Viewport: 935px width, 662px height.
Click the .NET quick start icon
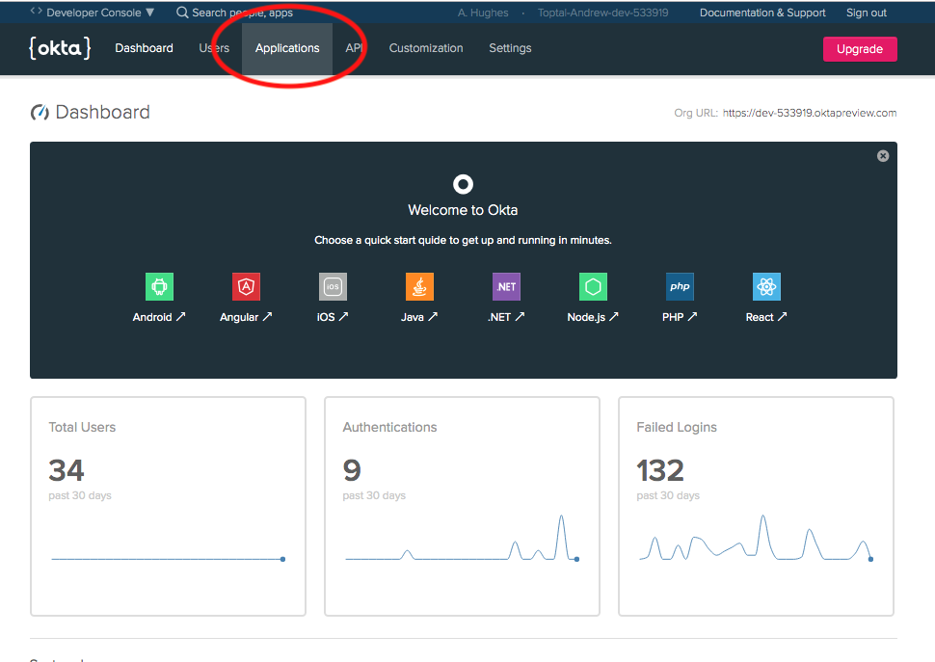tap(506, 287)
